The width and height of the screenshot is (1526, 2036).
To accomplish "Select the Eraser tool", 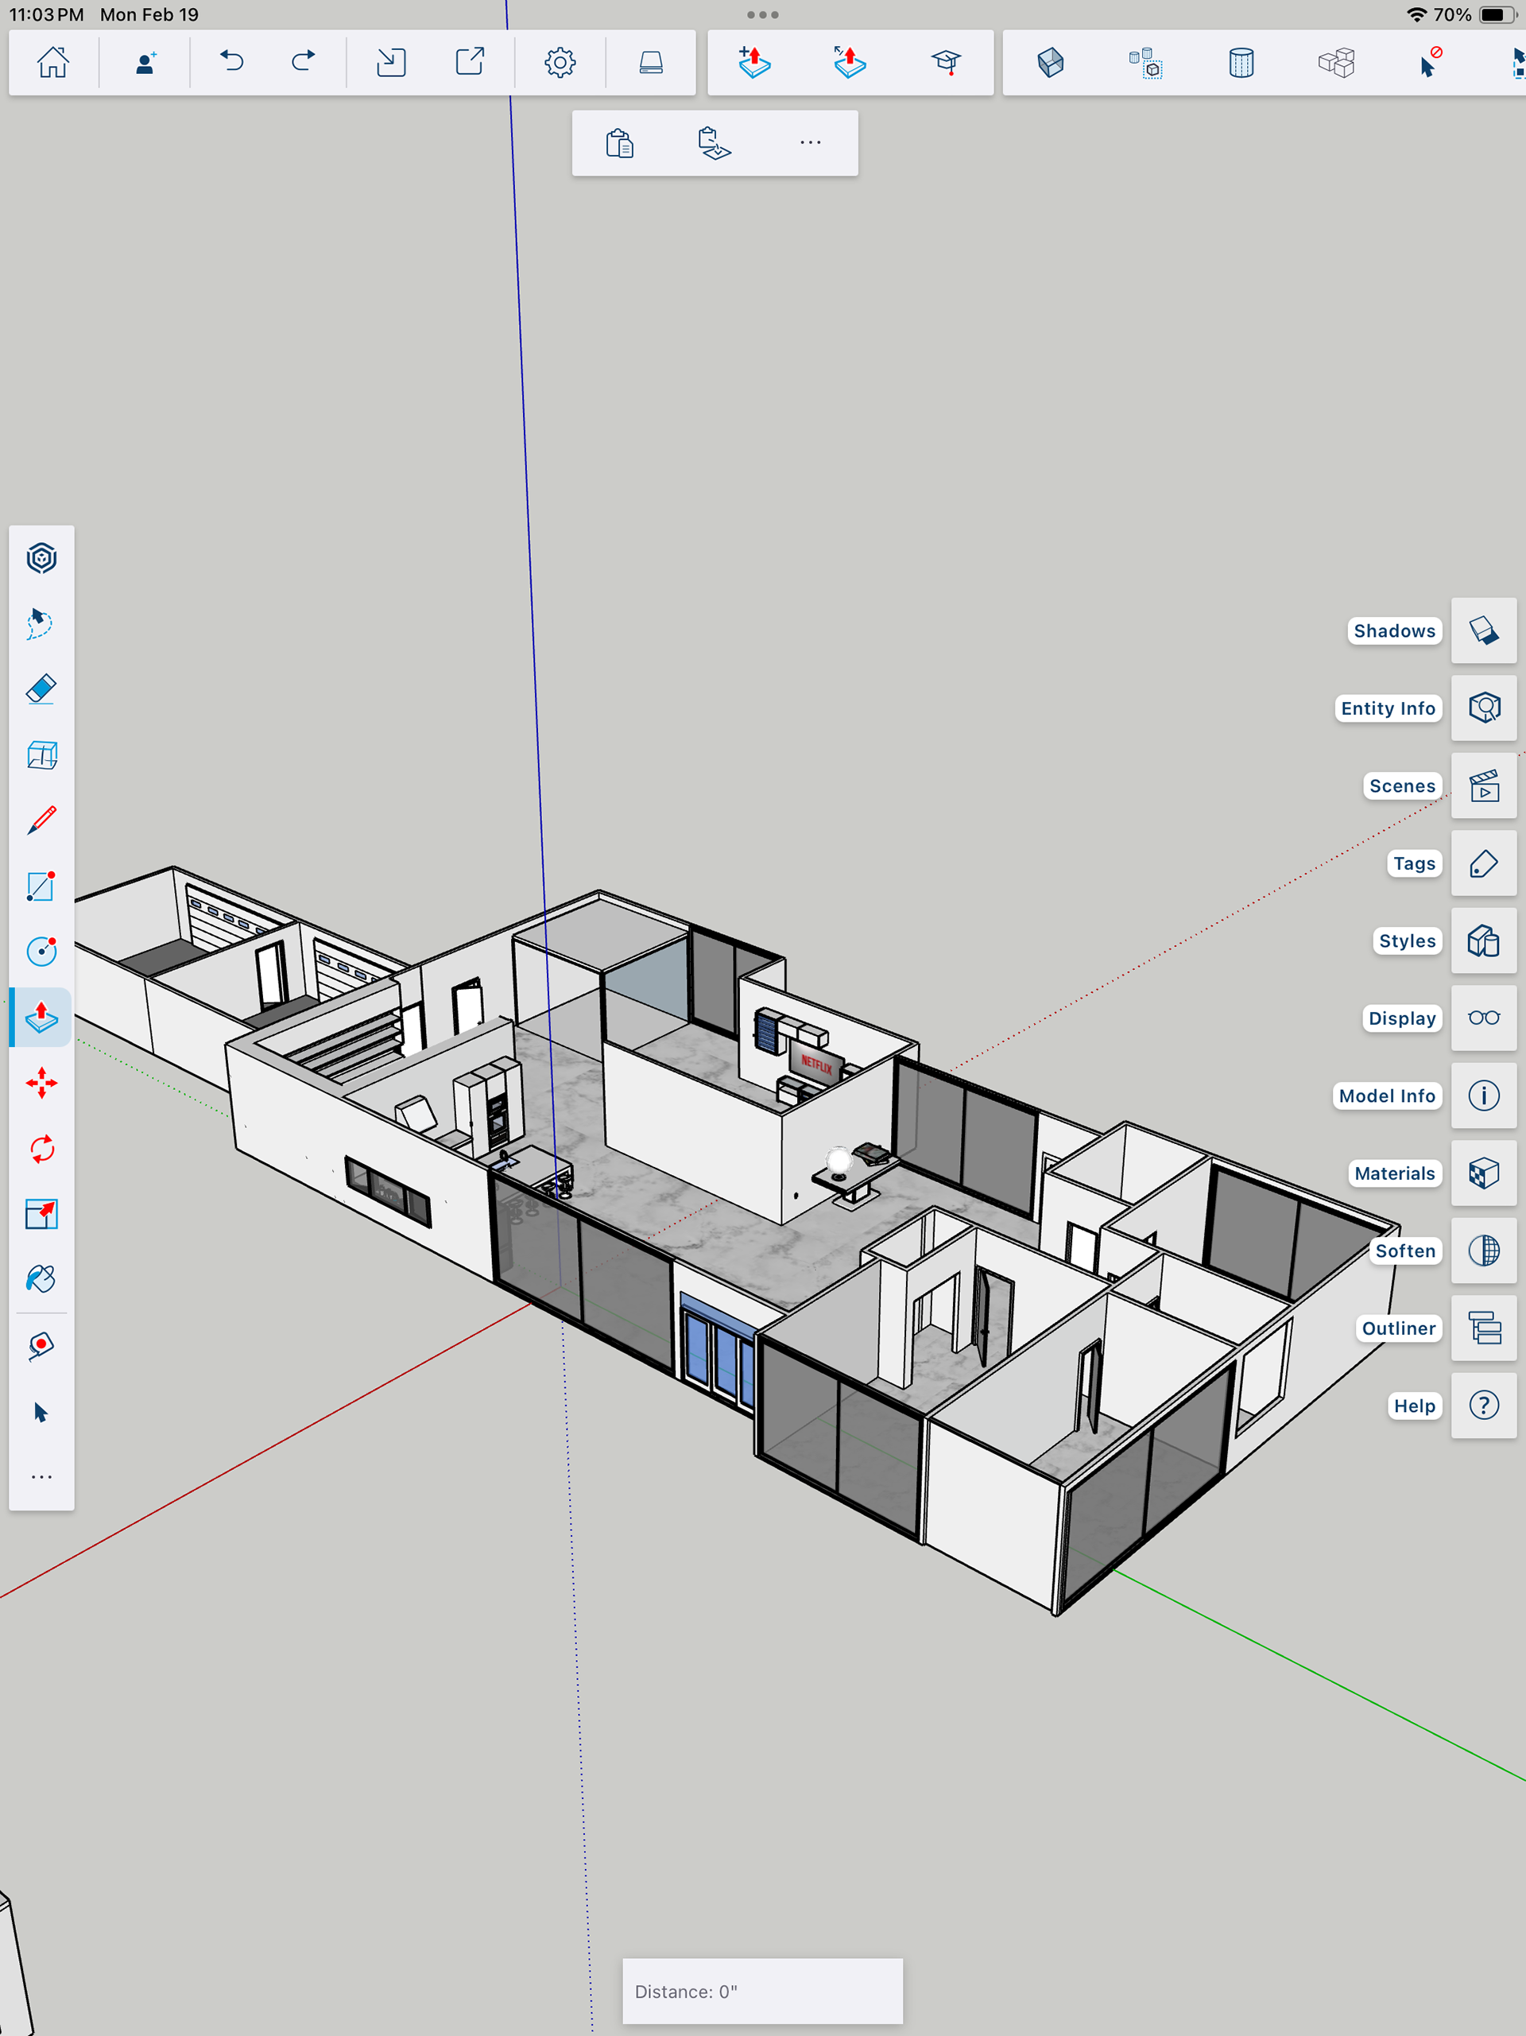I will [x=41, y=689].
